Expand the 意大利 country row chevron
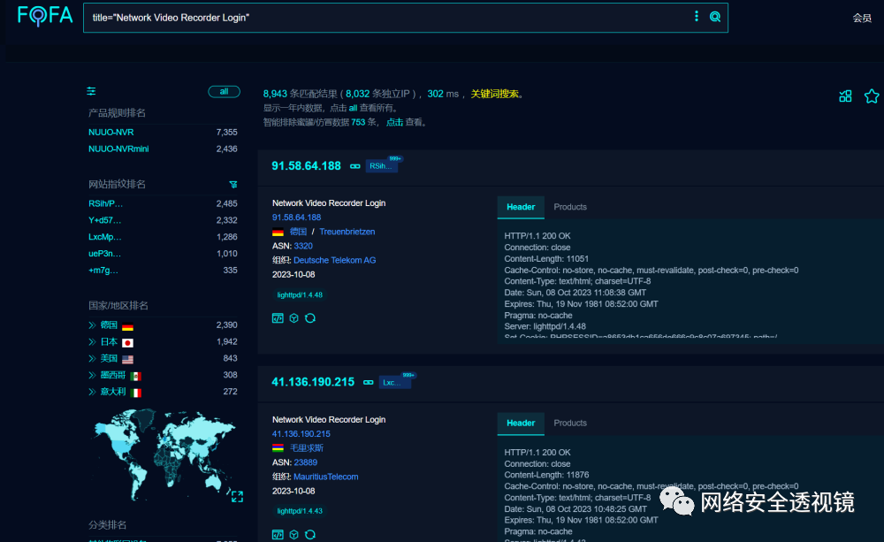 (x=92, y=392)
